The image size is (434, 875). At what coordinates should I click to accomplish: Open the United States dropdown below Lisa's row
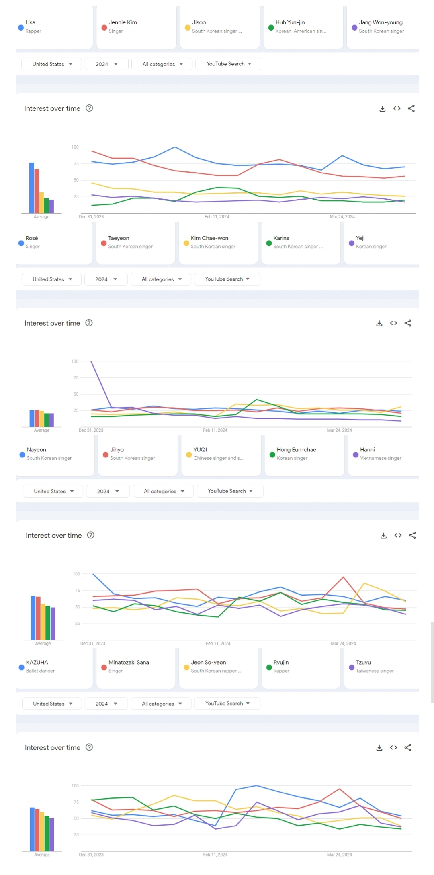click(x=52, y=64)
